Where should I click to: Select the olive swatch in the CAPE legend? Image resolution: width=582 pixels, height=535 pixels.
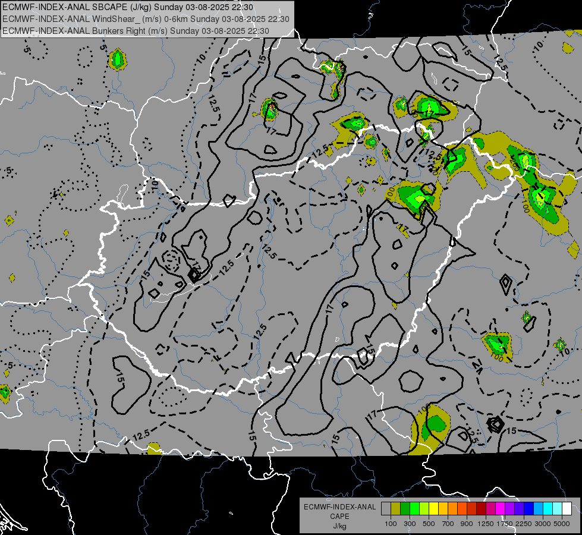pos(395,509)
